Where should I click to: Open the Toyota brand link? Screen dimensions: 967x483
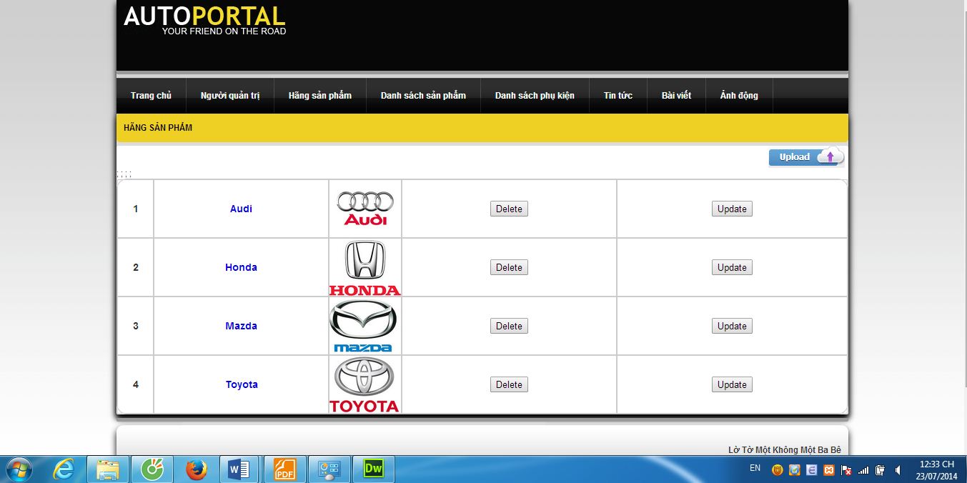242,384
